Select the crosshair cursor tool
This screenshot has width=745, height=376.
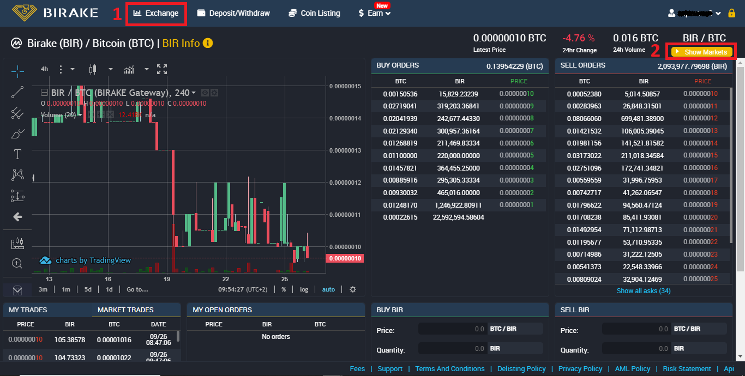pyautogui.click(x=17, y=71)
